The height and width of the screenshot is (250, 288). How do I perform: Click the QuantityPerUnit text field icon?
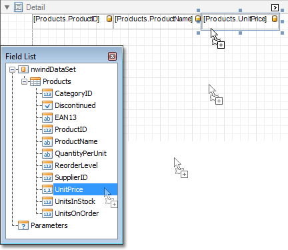click(47, 153)
